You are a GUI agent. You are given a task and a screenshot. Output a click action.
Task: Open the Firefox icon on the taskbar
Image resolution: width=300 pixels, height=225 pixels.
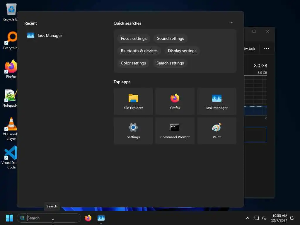pyautogui.click(x=88, y=218)
